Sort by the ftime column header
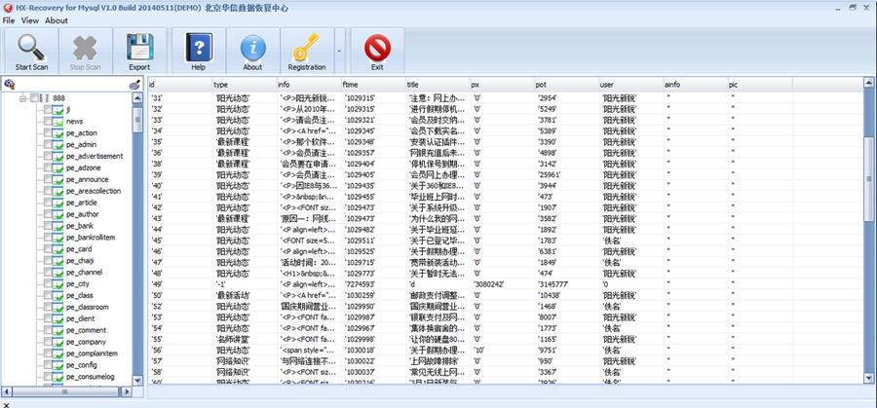 point(373,85)
